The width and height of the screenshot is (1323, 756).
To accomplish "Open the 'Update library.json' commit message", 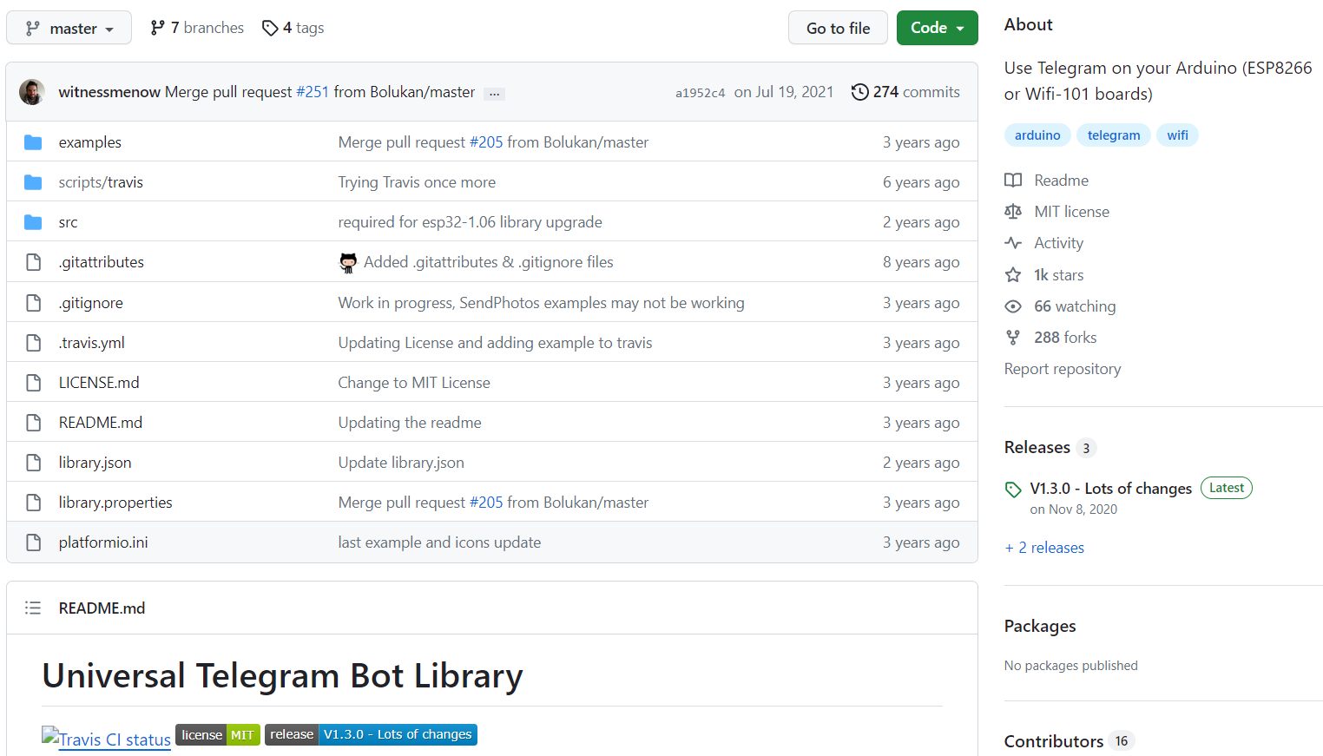I will click(401, 463).
